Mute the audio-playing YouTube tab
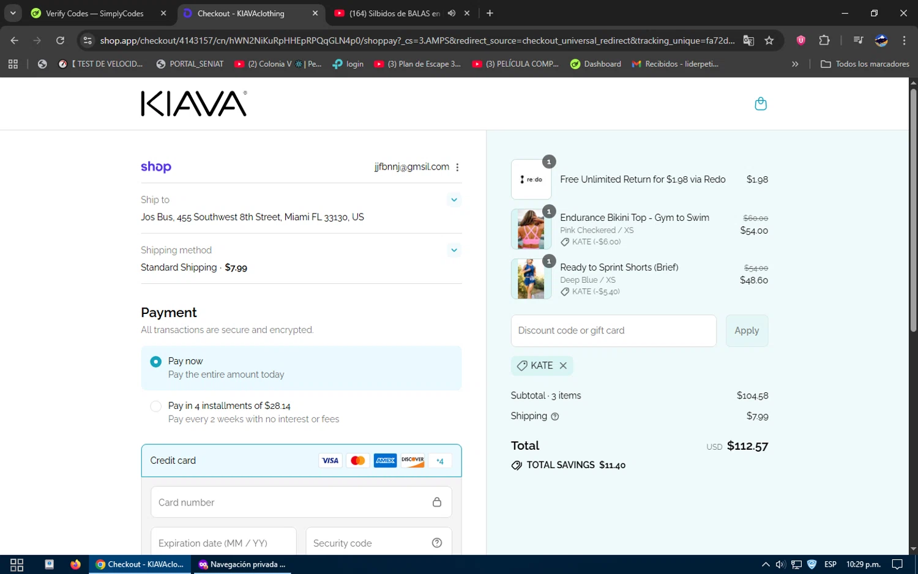The image size is (918, 574). click(452, 13)
